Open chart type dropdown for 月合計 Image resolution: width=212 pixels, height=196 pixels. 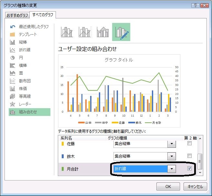(x=172, y=169)
